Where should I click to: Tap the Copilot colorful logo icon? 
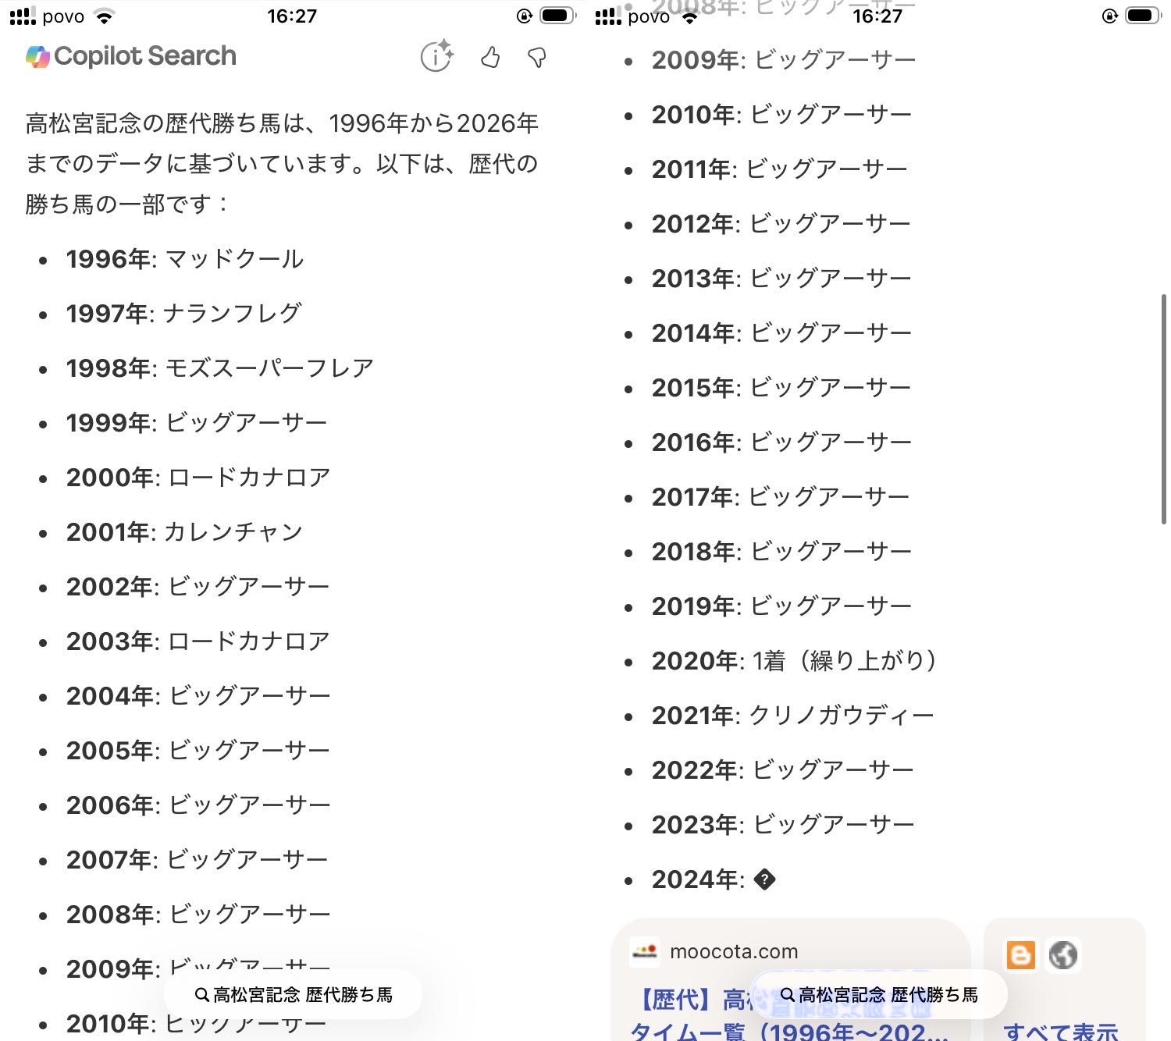[37, 57]
